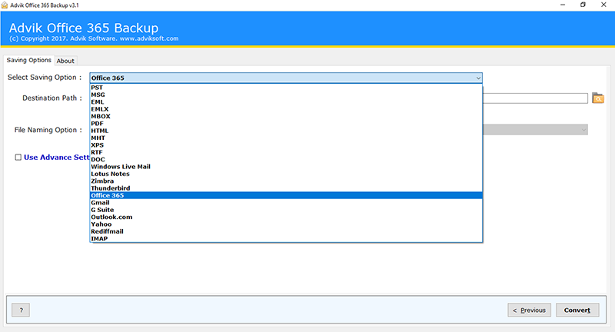The image size is (615, 332).
Task: Choose Windows Live Mail option
Action: 286,167
